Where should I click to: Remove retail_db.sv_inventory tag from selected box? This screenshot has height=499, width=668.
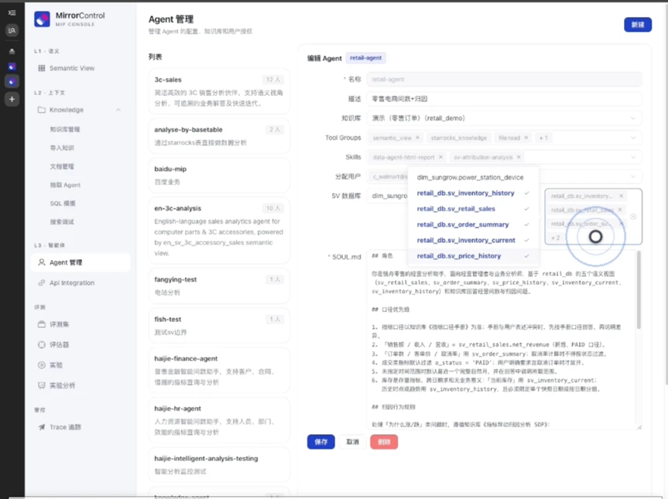click(621, 196)
